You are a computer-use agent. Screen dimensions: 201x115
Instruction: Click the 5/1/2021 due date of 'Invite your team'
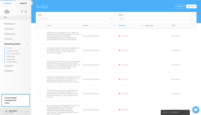(x=124, y=50)
